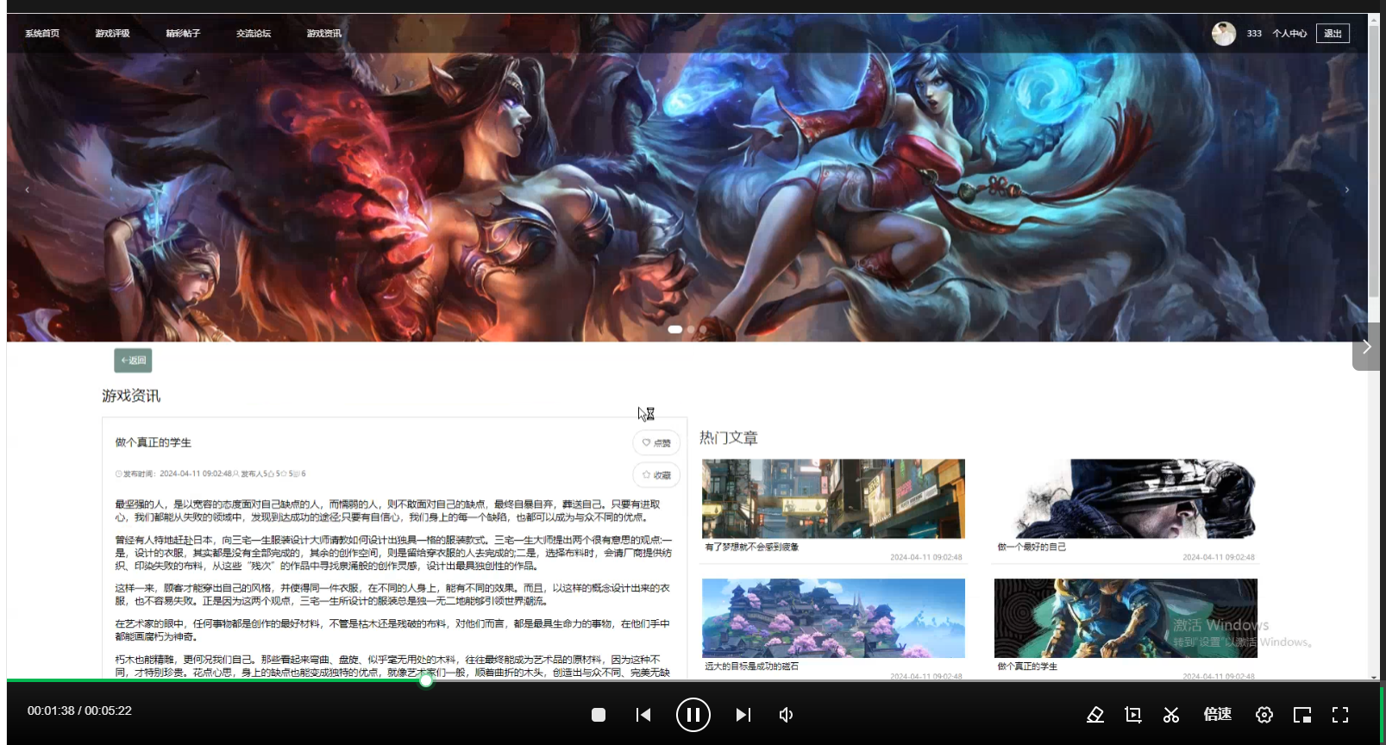Click the user avatar picture
Screen dimensions: 1386x745
(x=1224, y=34)
